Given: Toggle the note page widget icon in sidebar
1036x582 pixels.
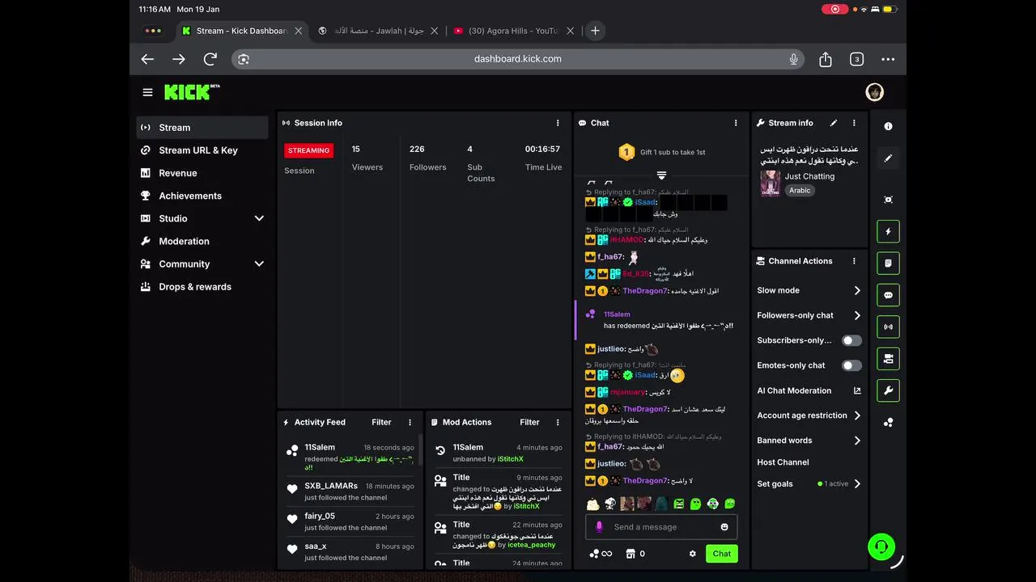Looking at the screenshot, I should (x=888, y=264).
